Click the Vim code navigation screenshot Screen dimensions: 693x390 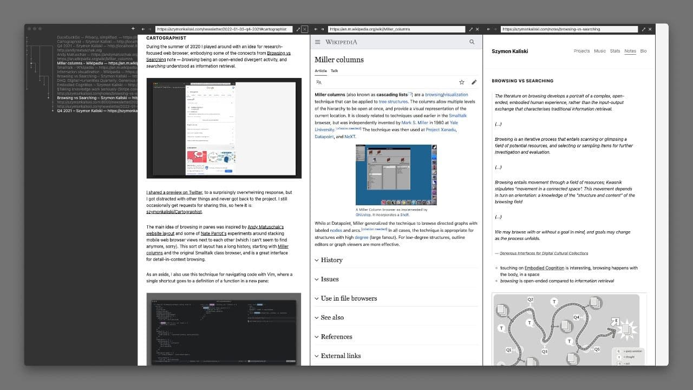tap(224, 329)
